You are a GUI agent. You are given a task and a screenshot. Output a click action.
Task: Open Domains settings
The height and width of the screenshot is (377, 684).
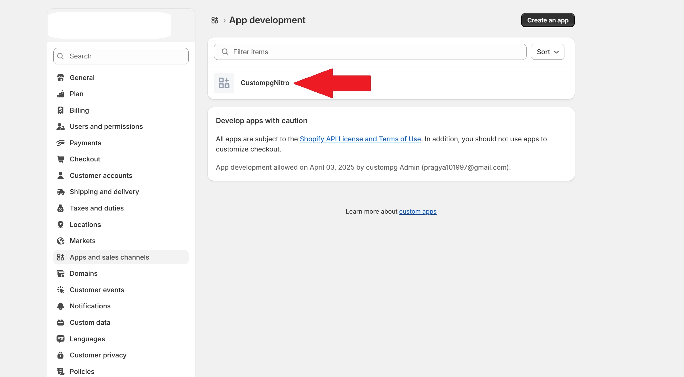121,273
